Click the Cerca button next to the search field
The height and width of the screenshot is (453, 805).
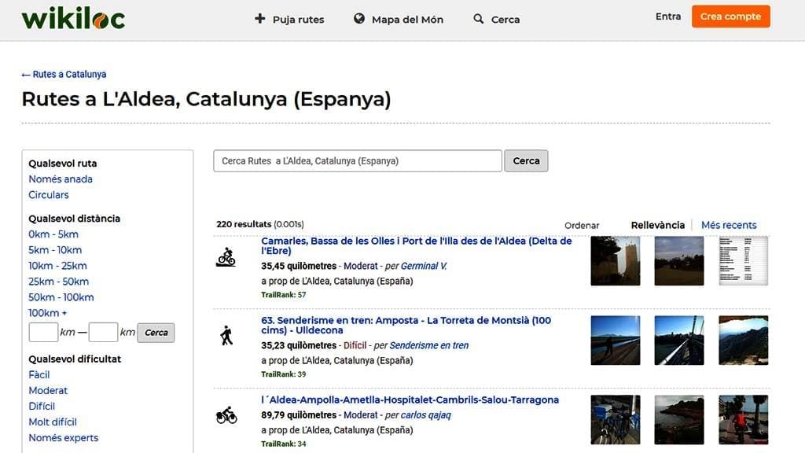[x=526, y=160]
